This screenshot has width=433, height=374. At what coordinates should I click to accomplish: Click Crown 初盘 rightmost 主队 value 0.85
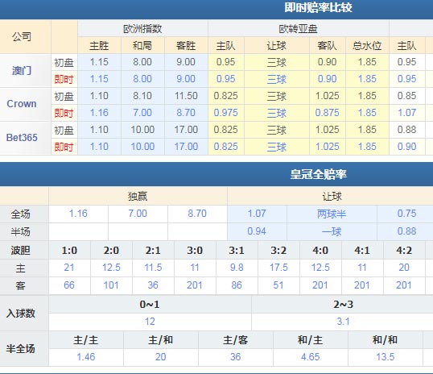coord(406,96)
